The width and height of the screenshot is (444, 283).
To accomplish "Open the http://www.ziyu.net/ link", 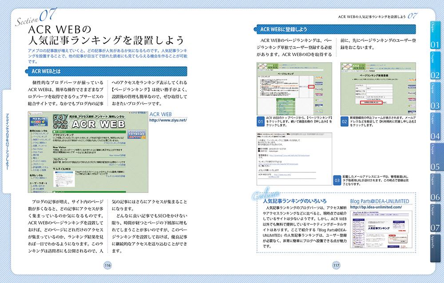I will (168, 120).
